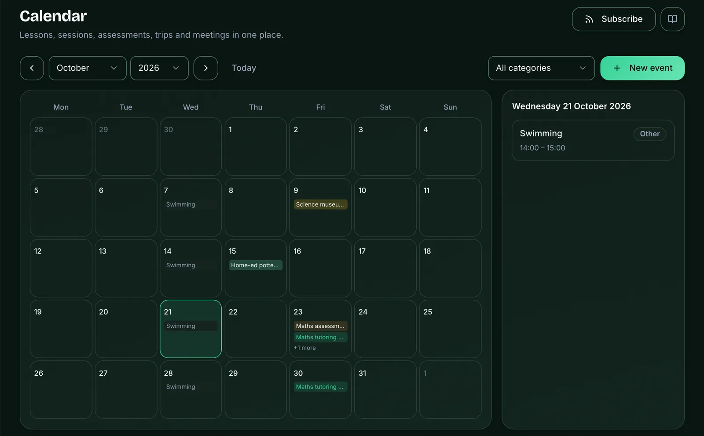Open Maths tutoring on October 23

pos(320,337)
